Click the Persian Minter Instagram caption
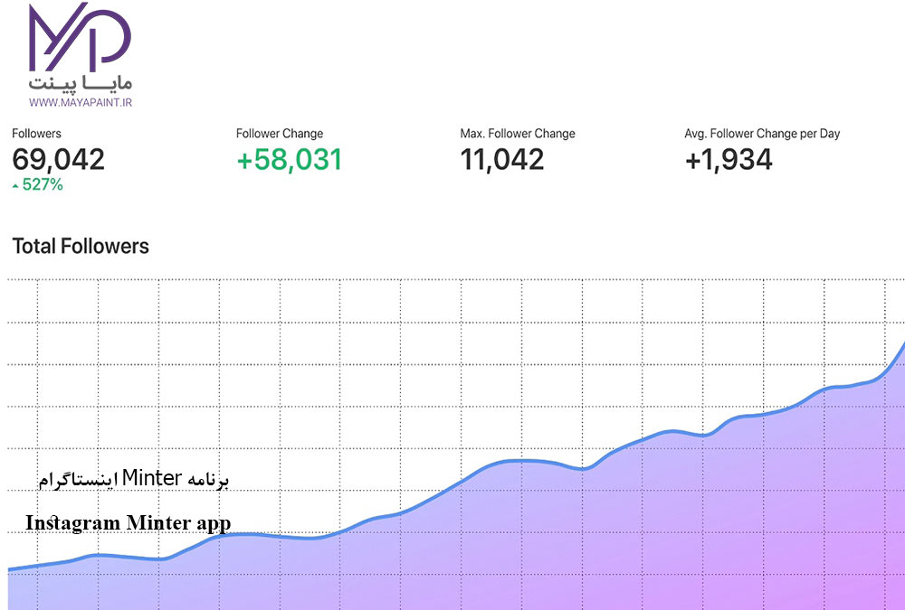This screenshot has width=905, height=610. (x=134, y=478)
